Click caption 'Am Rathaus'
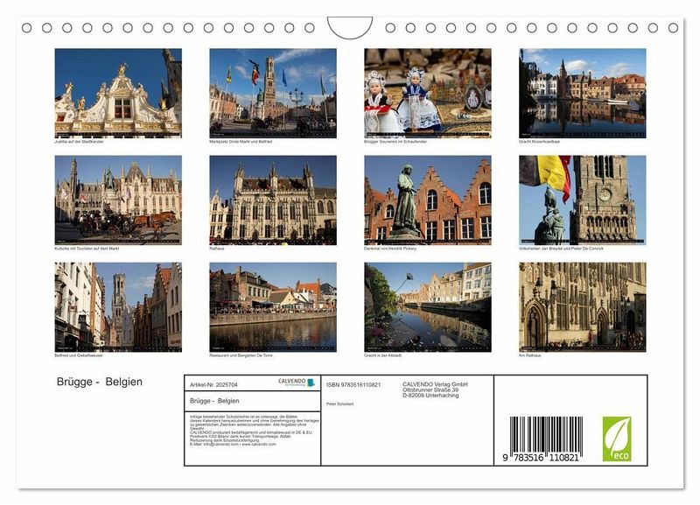Image resolution: width=700 pixels, height=505 pixels. pos(530,355)
